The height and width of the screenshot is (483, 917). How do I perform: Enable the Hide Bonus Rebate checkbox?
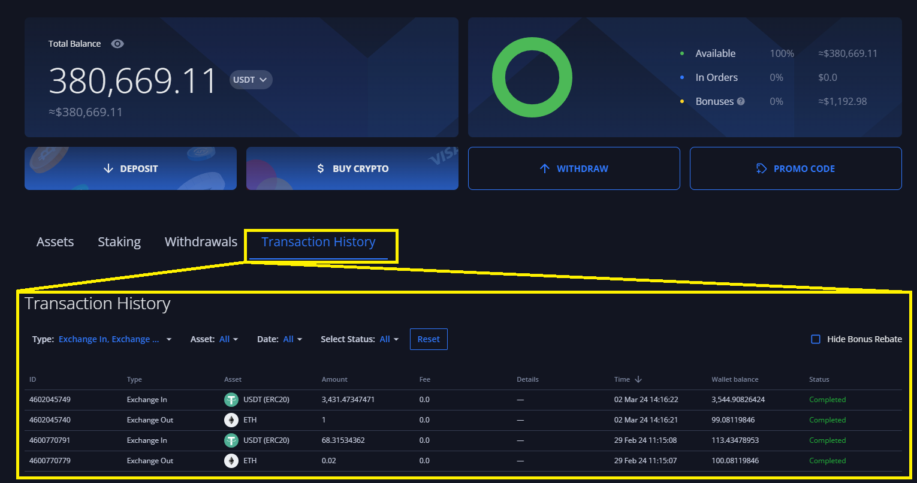(x=816, y=339)
